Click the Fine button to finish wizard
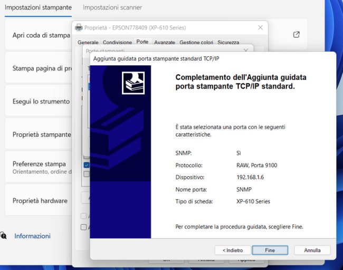The width and height of the screenshot is (343, 270). pyautogui.click(x=270, y=250)
